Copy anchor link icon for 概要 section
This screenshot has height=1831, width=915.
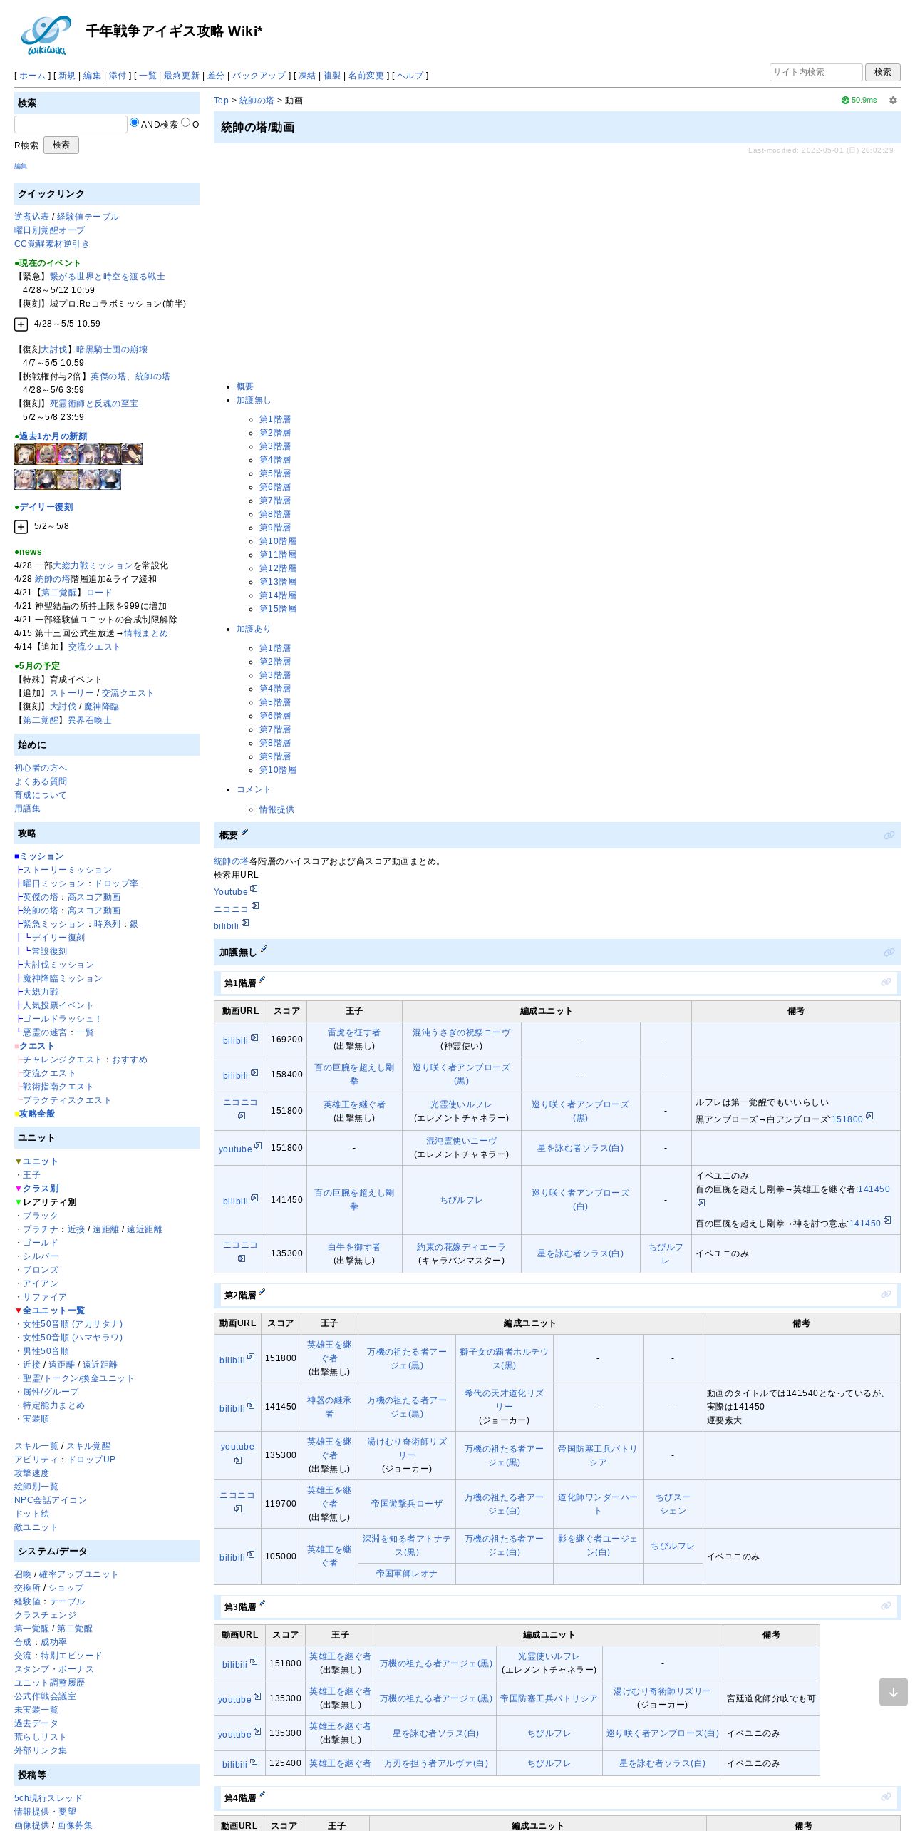tap(889, 835)
